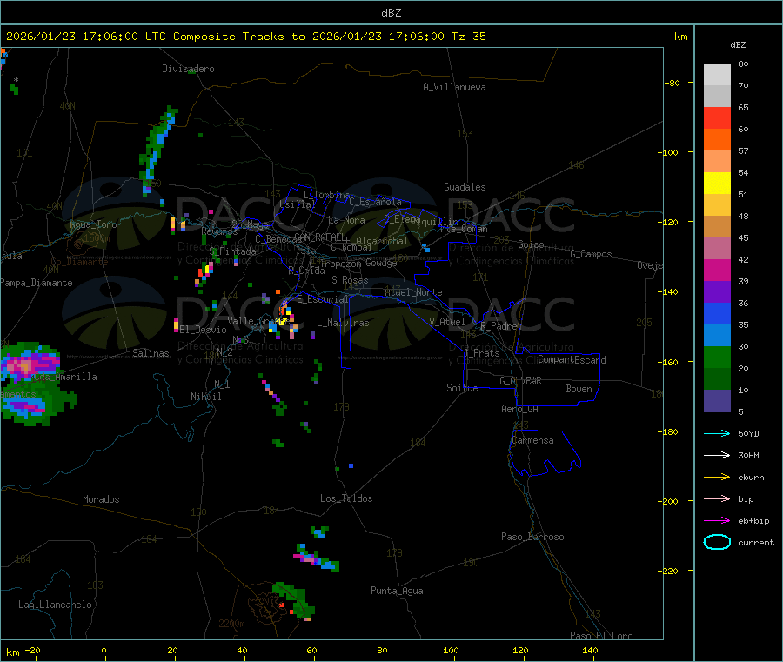Click the 'Los_Toldos' map label
This screenshot has width=783, height=662.
(x=346, y=498)
